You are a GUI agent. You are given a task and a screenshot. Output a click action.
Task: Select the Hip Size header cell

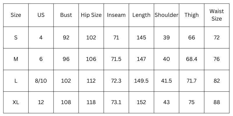(91, 15)
